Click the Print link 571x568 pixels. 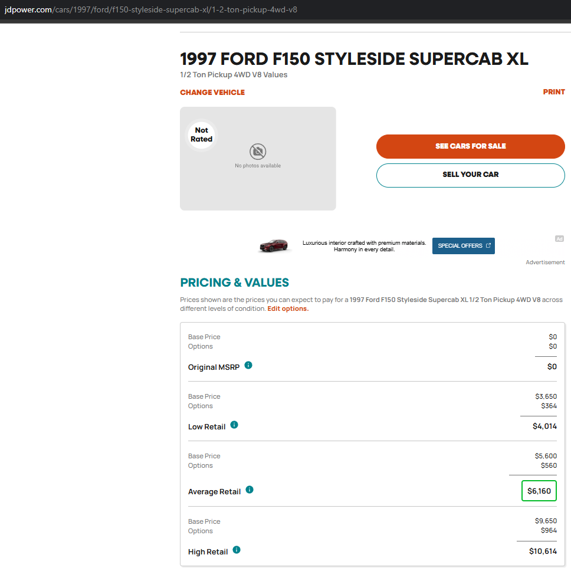(x=554, y=92)
